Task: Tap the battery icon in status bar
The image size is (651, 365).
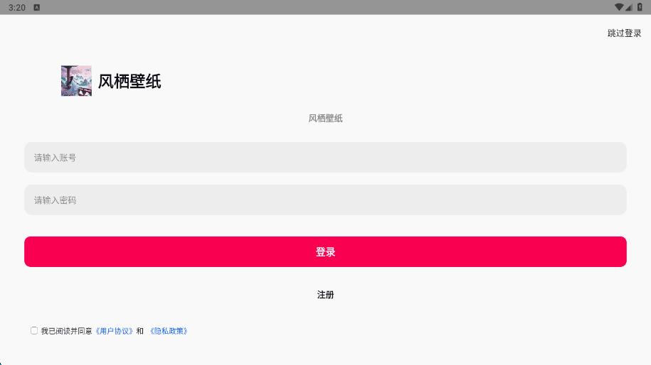Action: [640, 7]
